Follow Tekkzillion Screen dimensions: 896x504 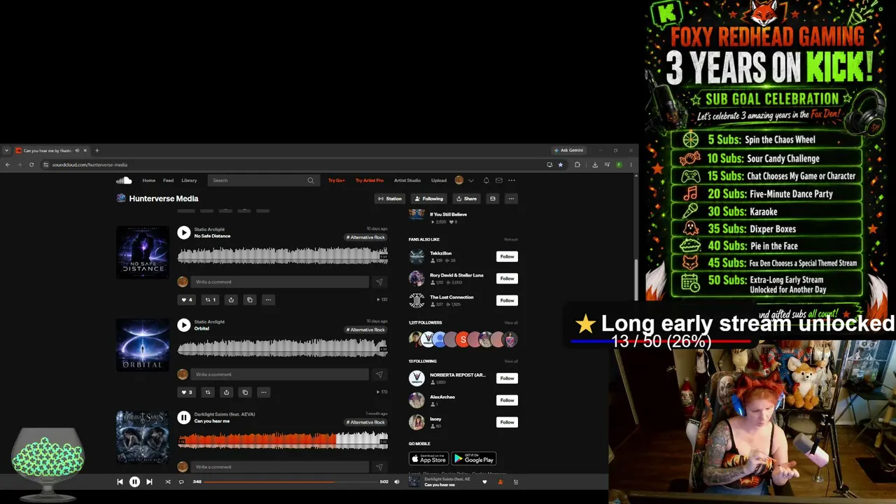(507, 257)
